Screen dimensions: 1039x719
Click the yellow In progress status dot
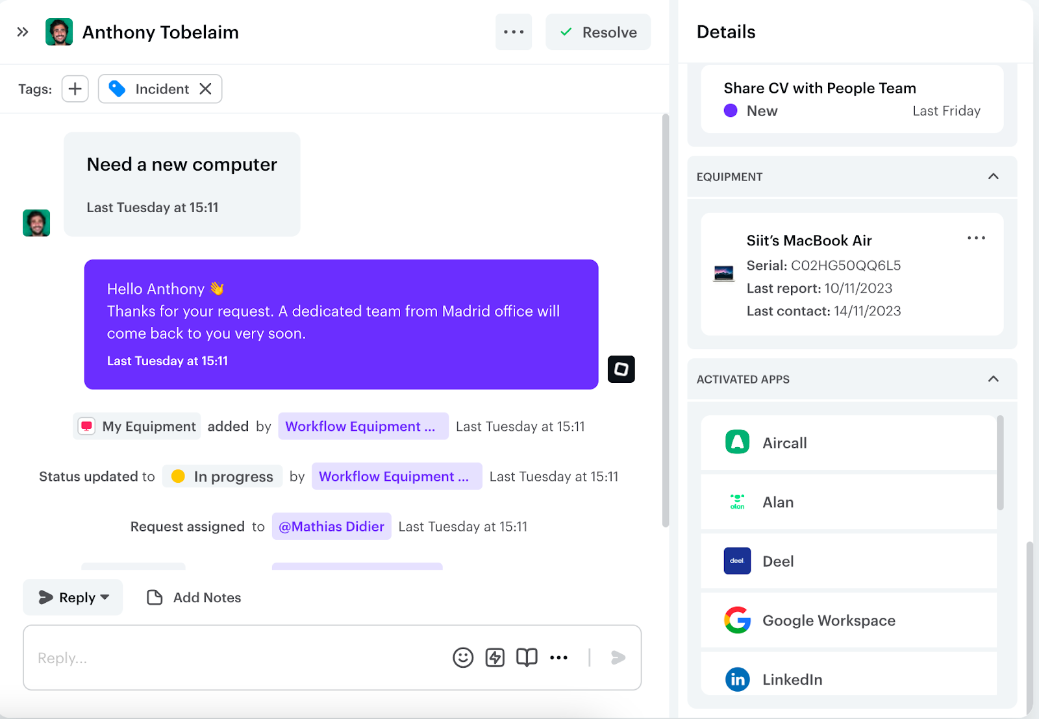coord(178,476)
